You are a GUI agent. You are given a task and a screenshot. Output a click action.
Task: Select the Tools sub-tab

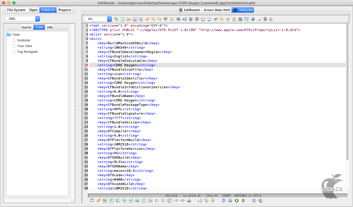coord(39,27)
